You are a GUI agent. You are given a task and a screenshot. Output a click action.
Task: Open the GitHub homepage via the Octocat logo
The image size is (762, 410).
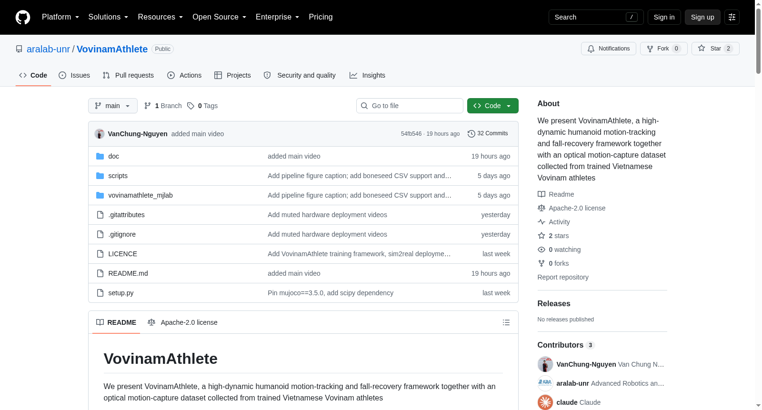[x=23, y=17]
